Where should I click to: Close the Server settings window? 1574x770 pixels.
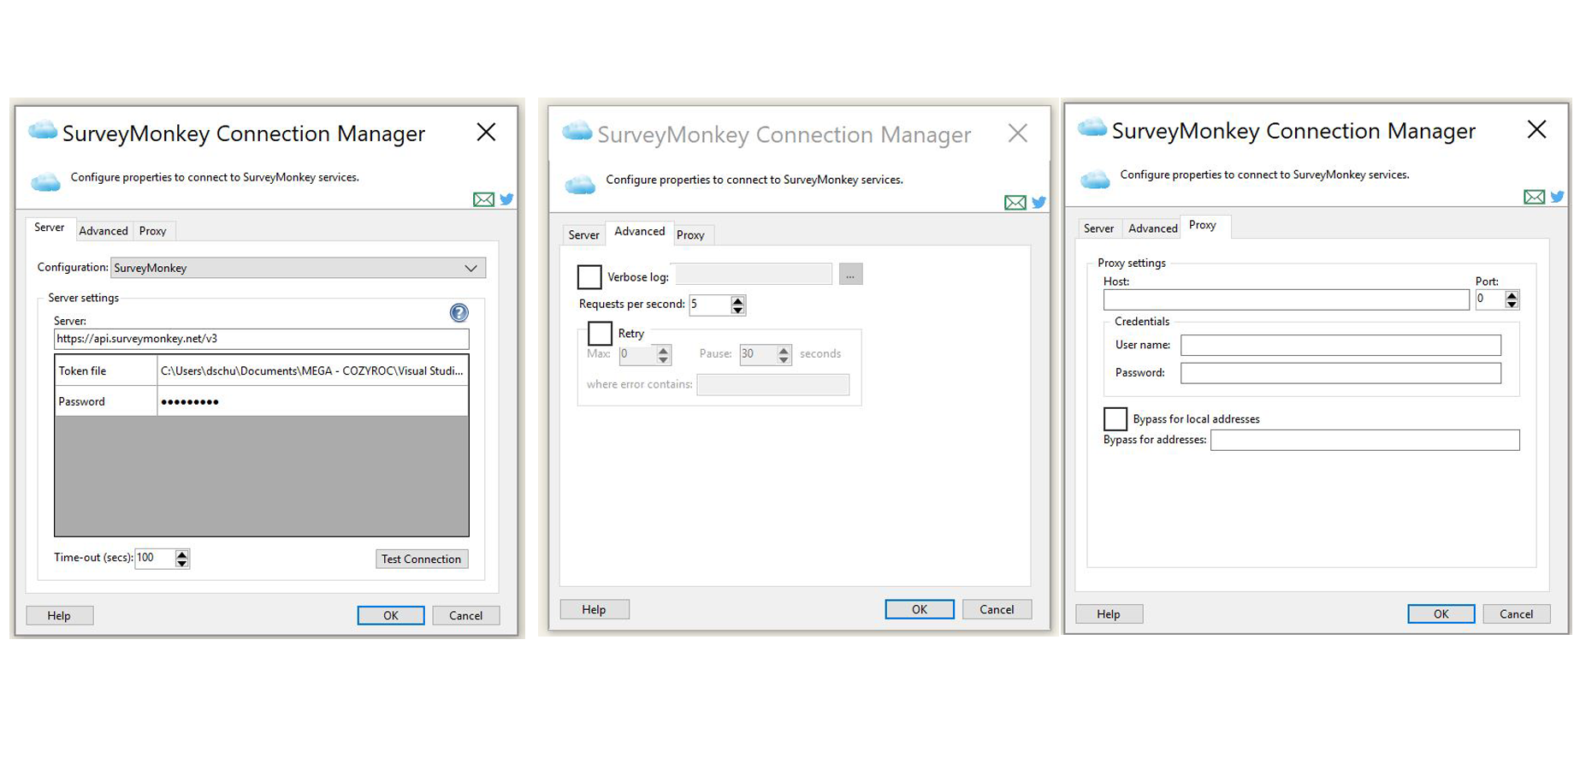click(x=486, y=132)
